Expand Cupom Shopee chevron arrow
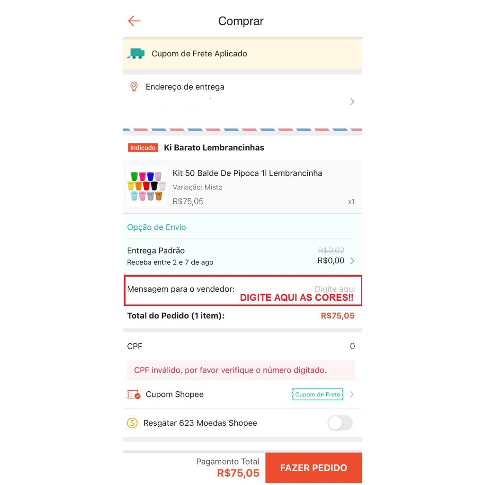This screenshot has width=485, height=485. 352,395
